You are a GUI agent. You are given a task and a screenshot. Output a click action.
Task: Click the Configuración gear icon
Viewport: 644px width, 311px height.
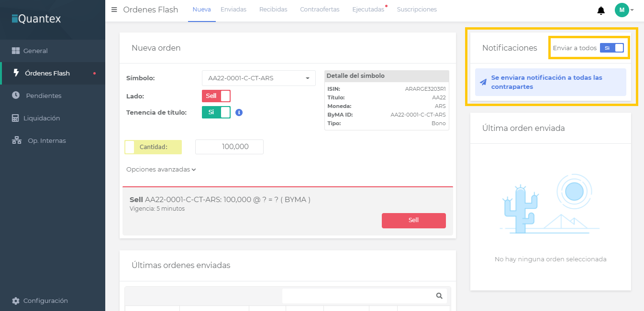click(x=16, y=301)
